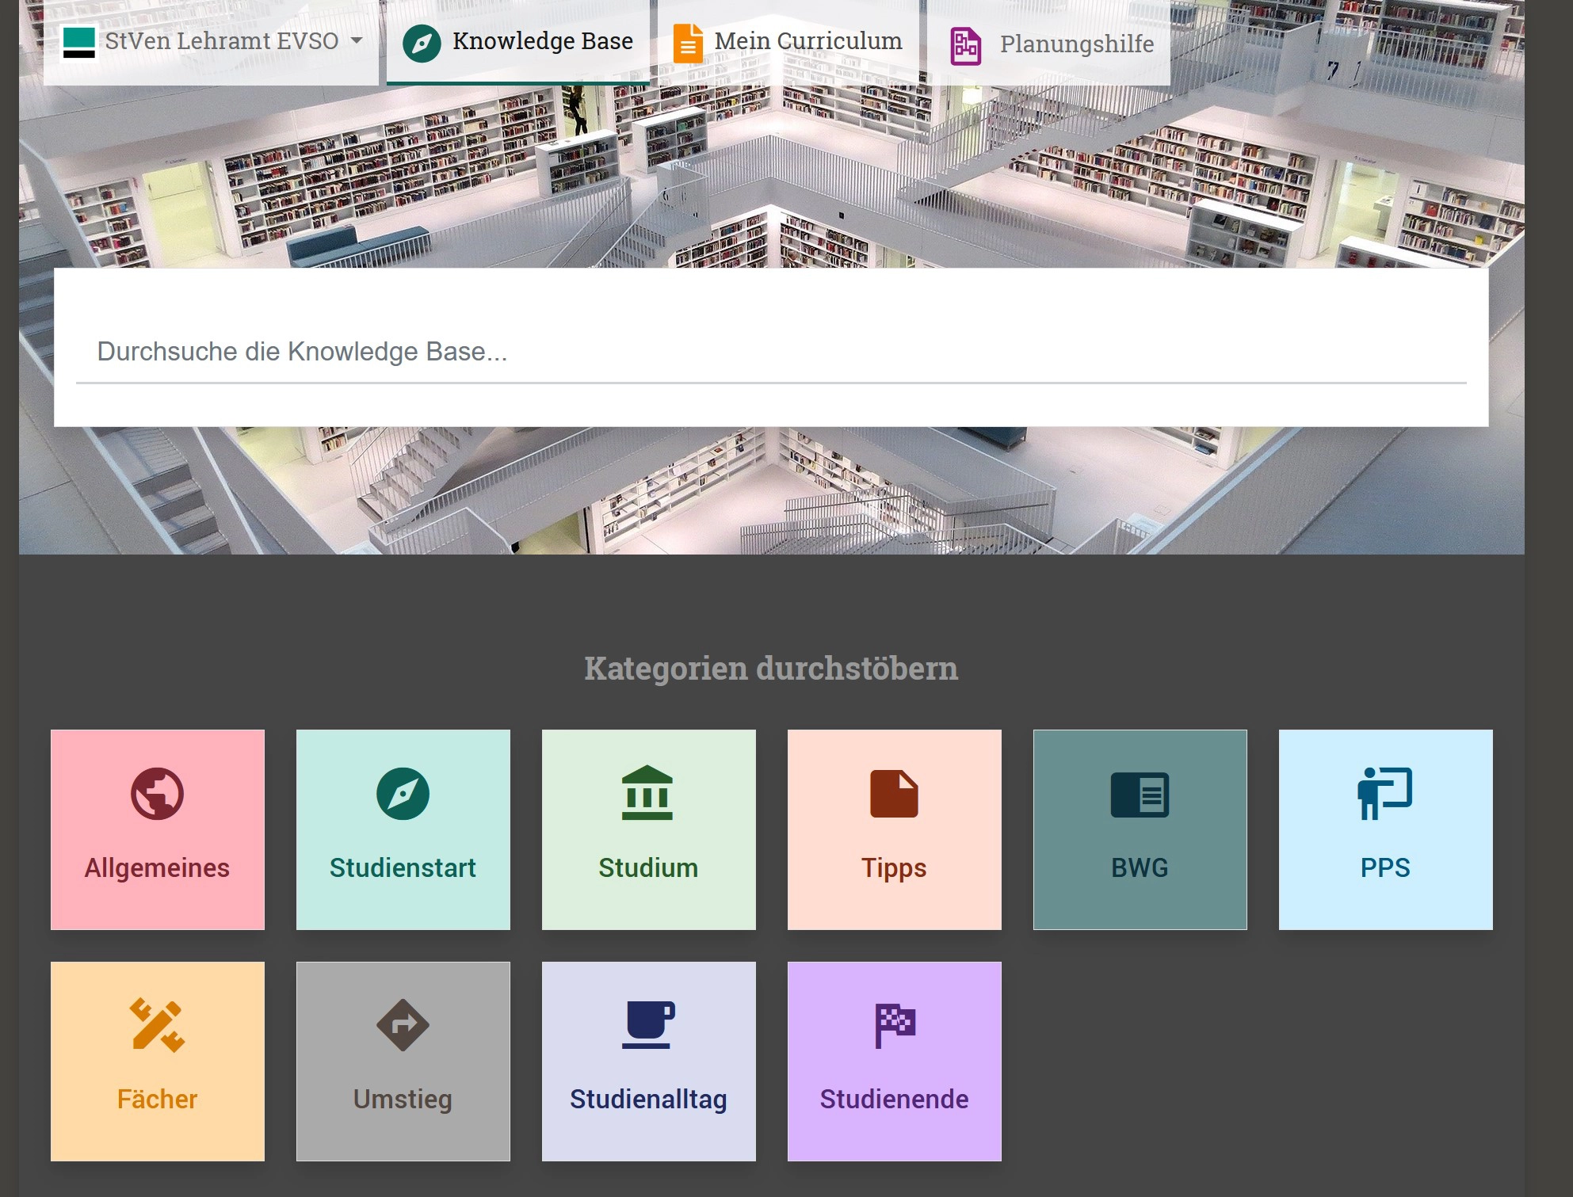
Task: Expand the StVen Lehramt EVSO dropdown arrow
Action: point(357,40)
